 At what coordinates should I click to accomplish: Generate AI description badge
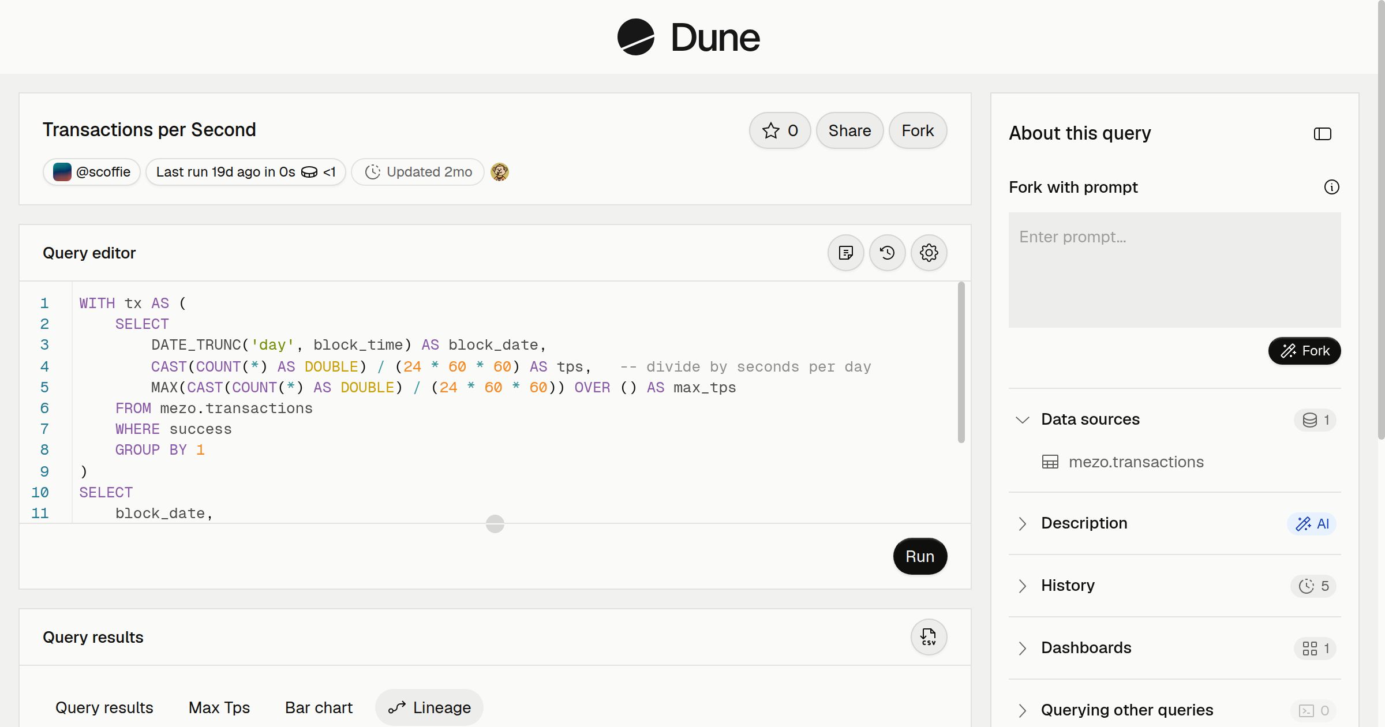[x=1311, y=524]
